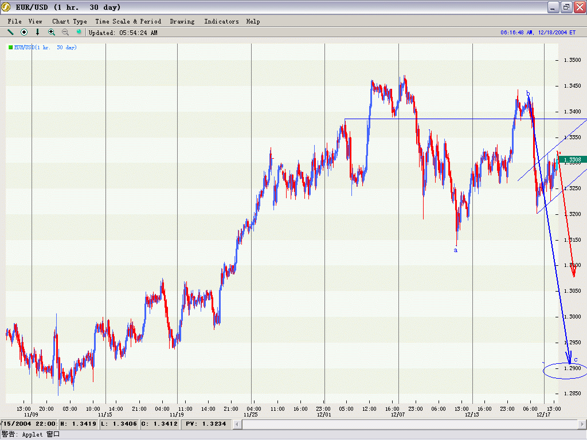Click the L: 1.3406 status field
587x440 pixels.
coord(120,424)
